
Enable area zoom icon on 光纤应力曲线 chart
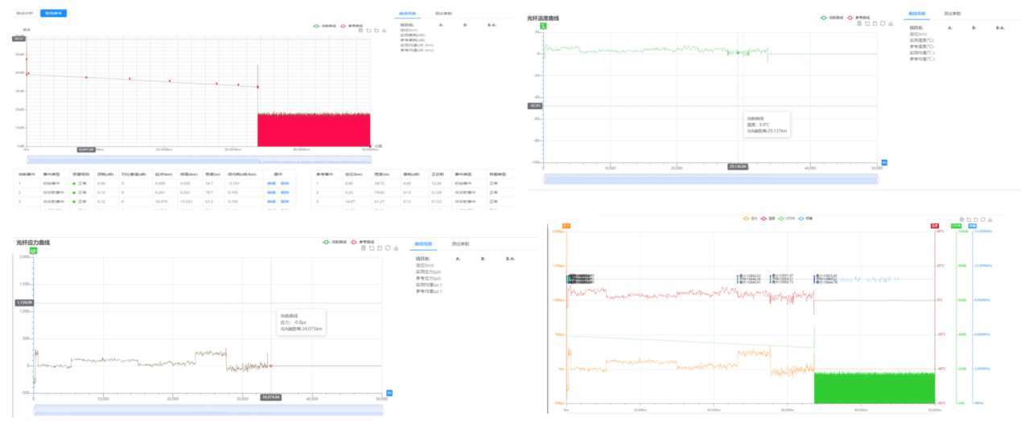371,247
